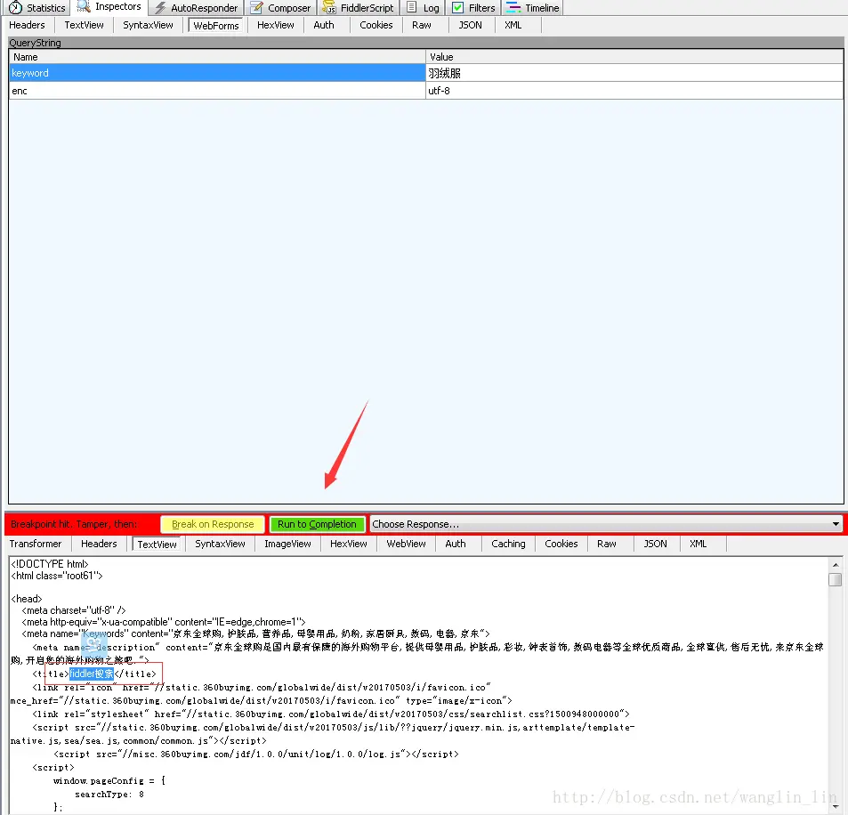
Task: Select the request Headers inspector tab
Action: coord(27,25)
